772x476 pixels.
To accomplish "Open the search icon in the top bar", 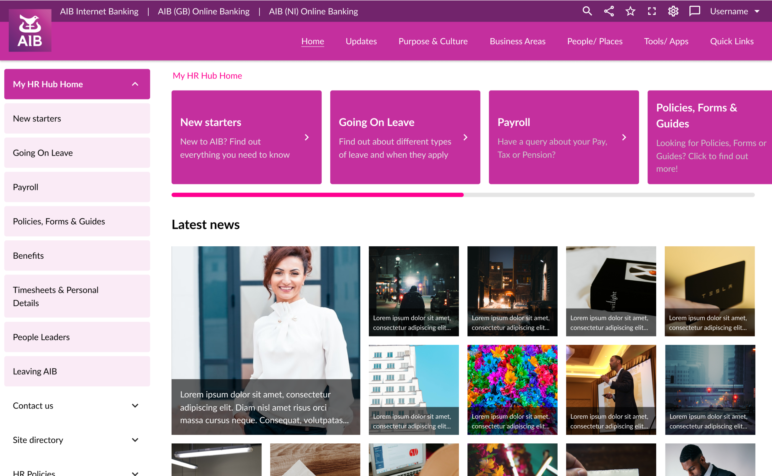I will coord(587,11).
